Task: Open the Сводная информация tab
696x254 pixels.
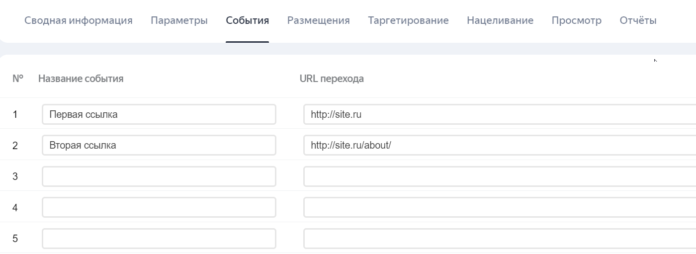Action: pyautogui.click(x=78, y=20)
